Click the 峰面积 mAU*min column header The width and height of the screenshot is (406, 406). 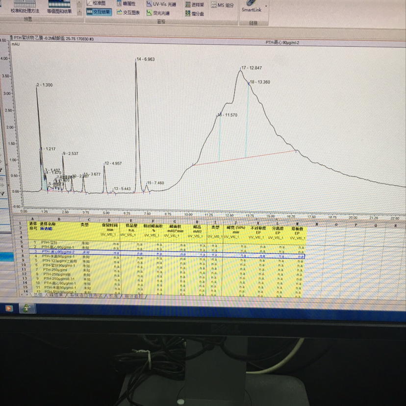tap(175, 228)
